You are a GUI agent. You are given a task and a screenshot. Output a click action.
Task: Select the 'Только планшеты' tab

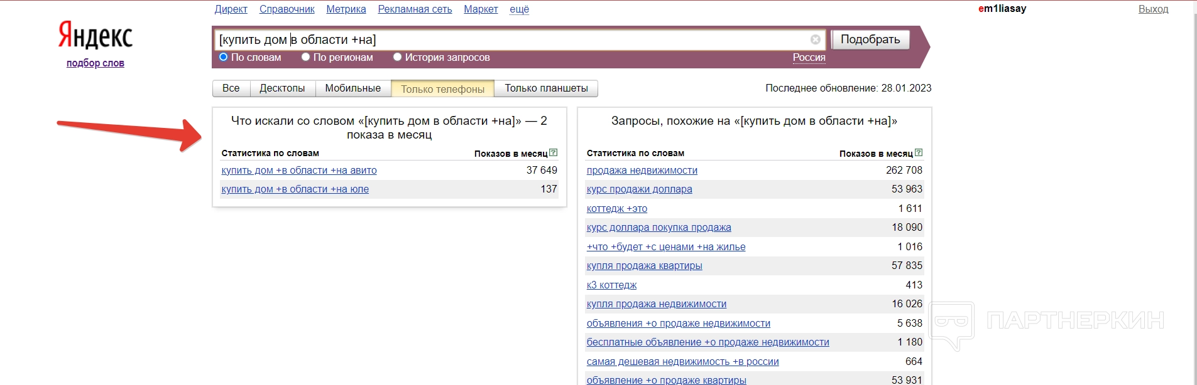pyautogui.click(x=546, y=88)
